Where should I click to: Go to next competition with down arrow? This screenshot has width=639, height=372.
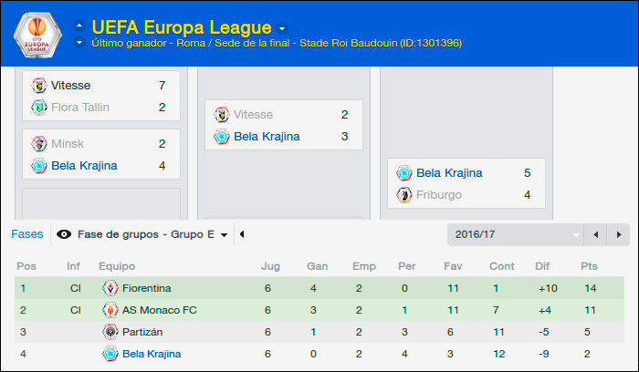pyautogui.click(x=79, y=42)
